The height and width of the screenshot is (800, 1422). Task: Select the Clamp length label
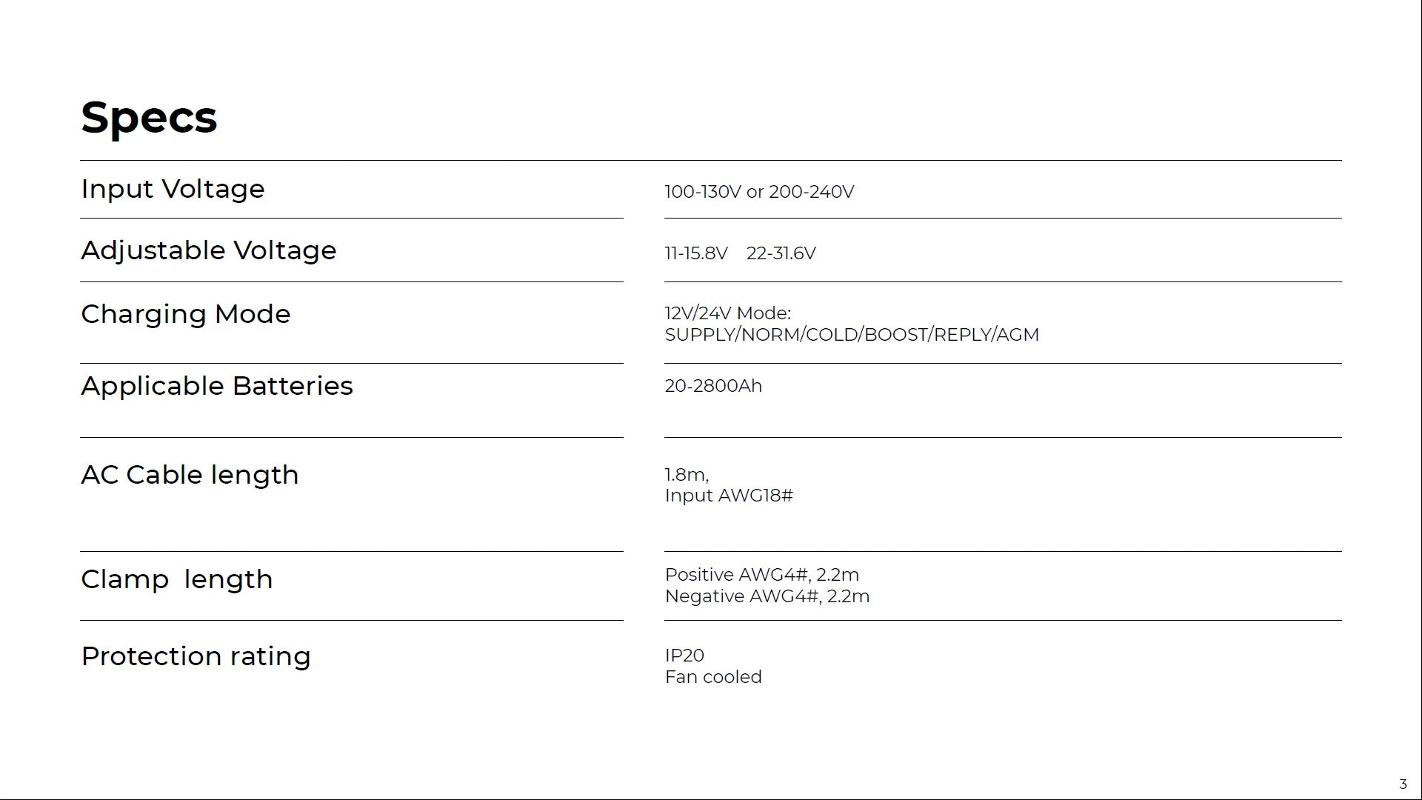point(176,579)
